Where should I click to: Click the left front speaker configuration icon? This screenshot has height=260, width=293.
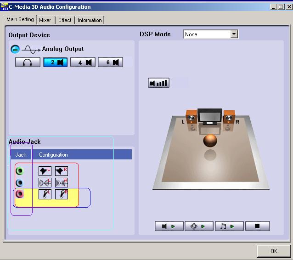coord(45,171)
